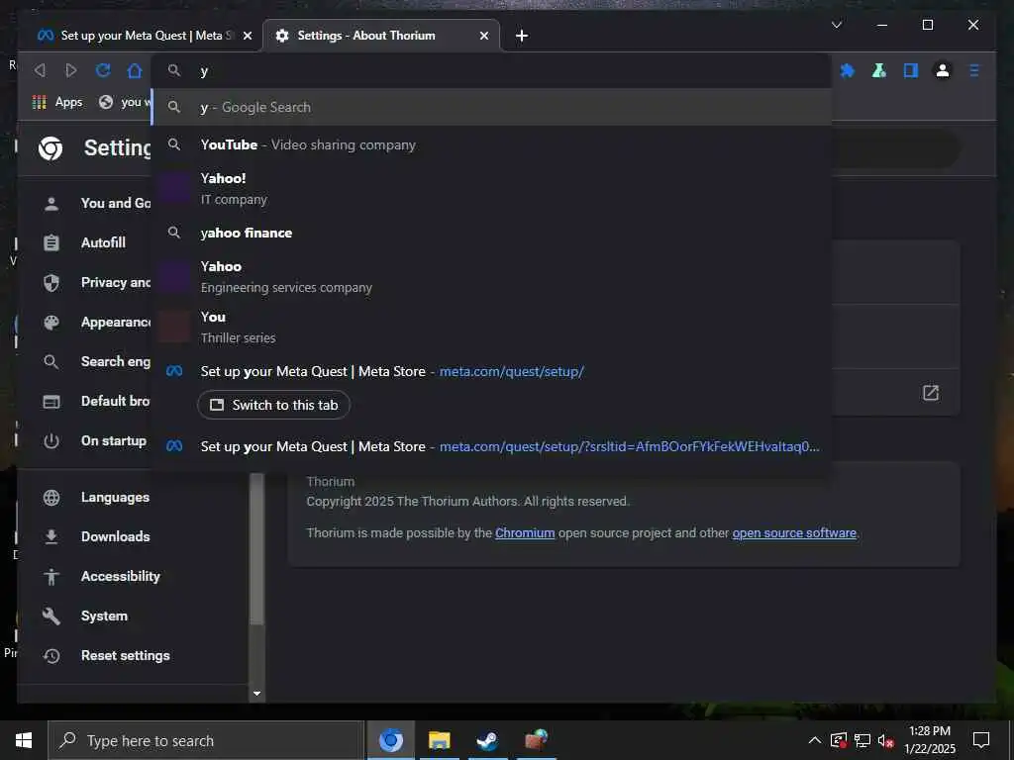
Task: Open the profile avatar icon
Action: (943, 70)
